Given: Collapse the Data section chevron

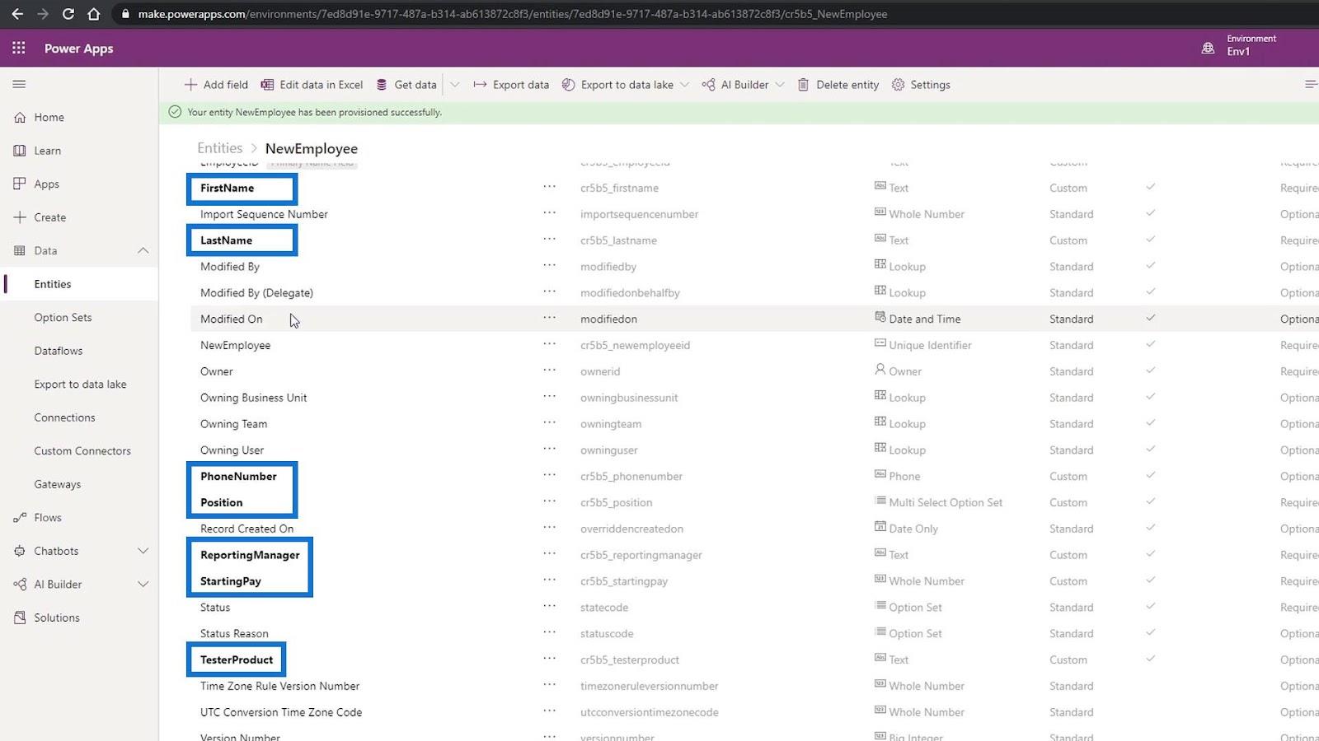Looking at the screenshot, I should [x=143, y=250].
